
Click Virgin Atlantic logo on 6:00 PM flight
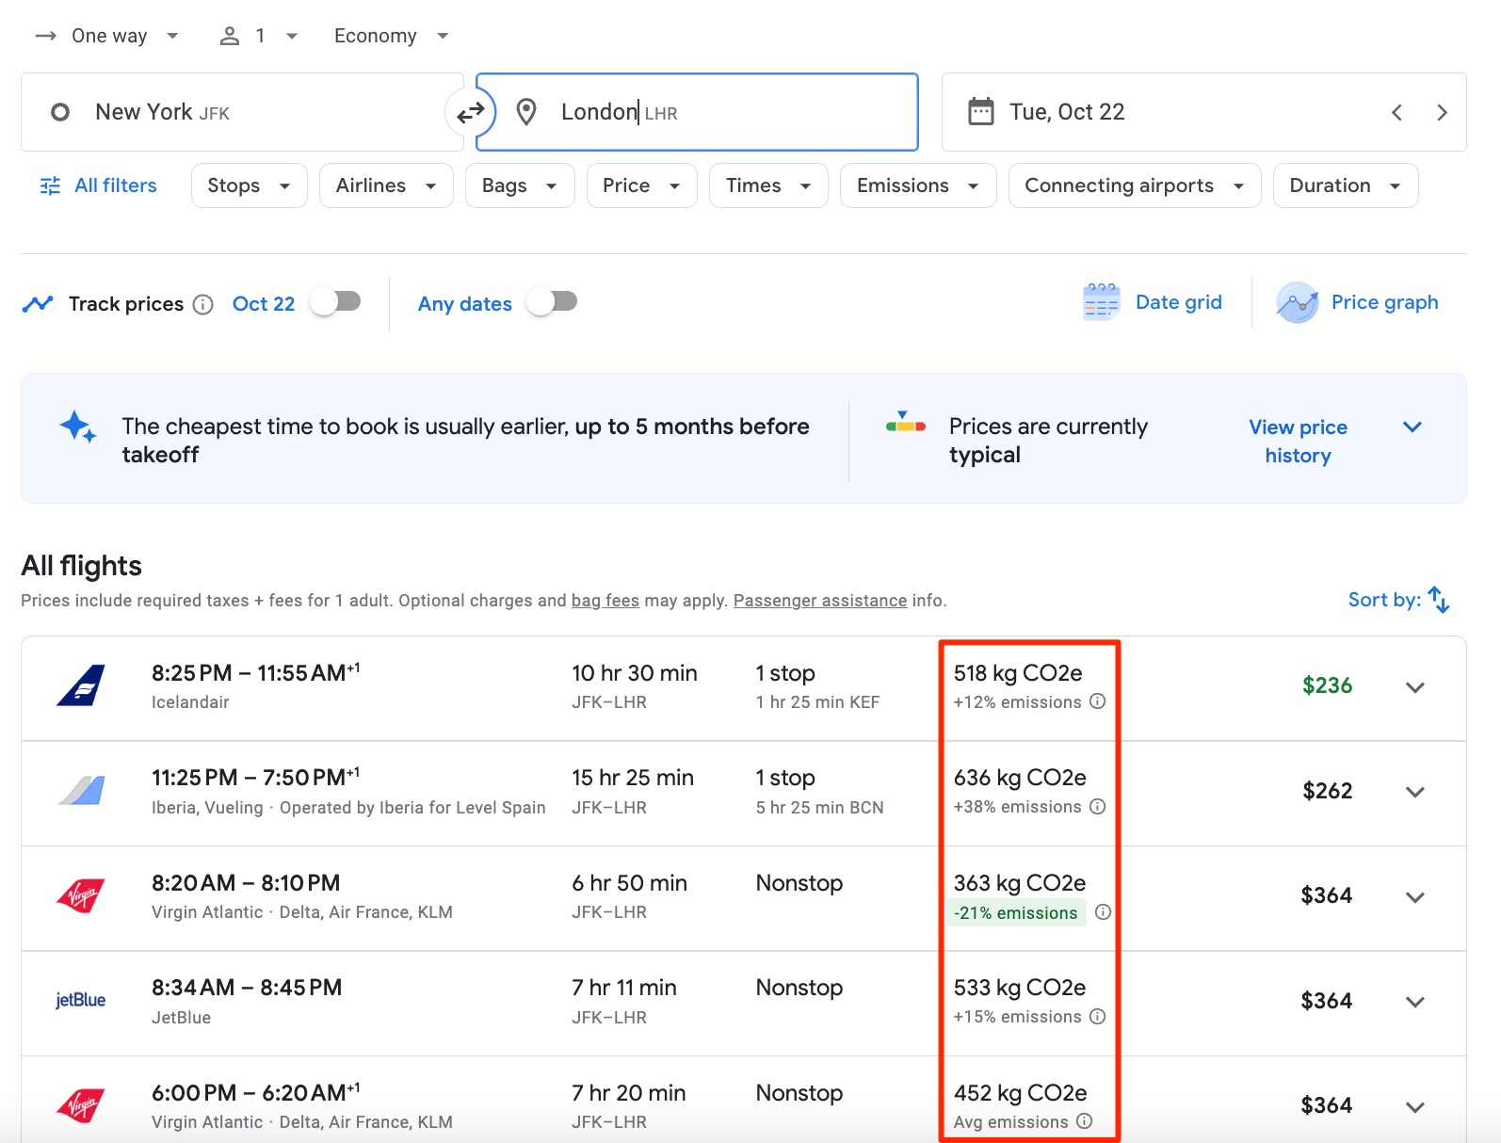tap(81, 1106)
